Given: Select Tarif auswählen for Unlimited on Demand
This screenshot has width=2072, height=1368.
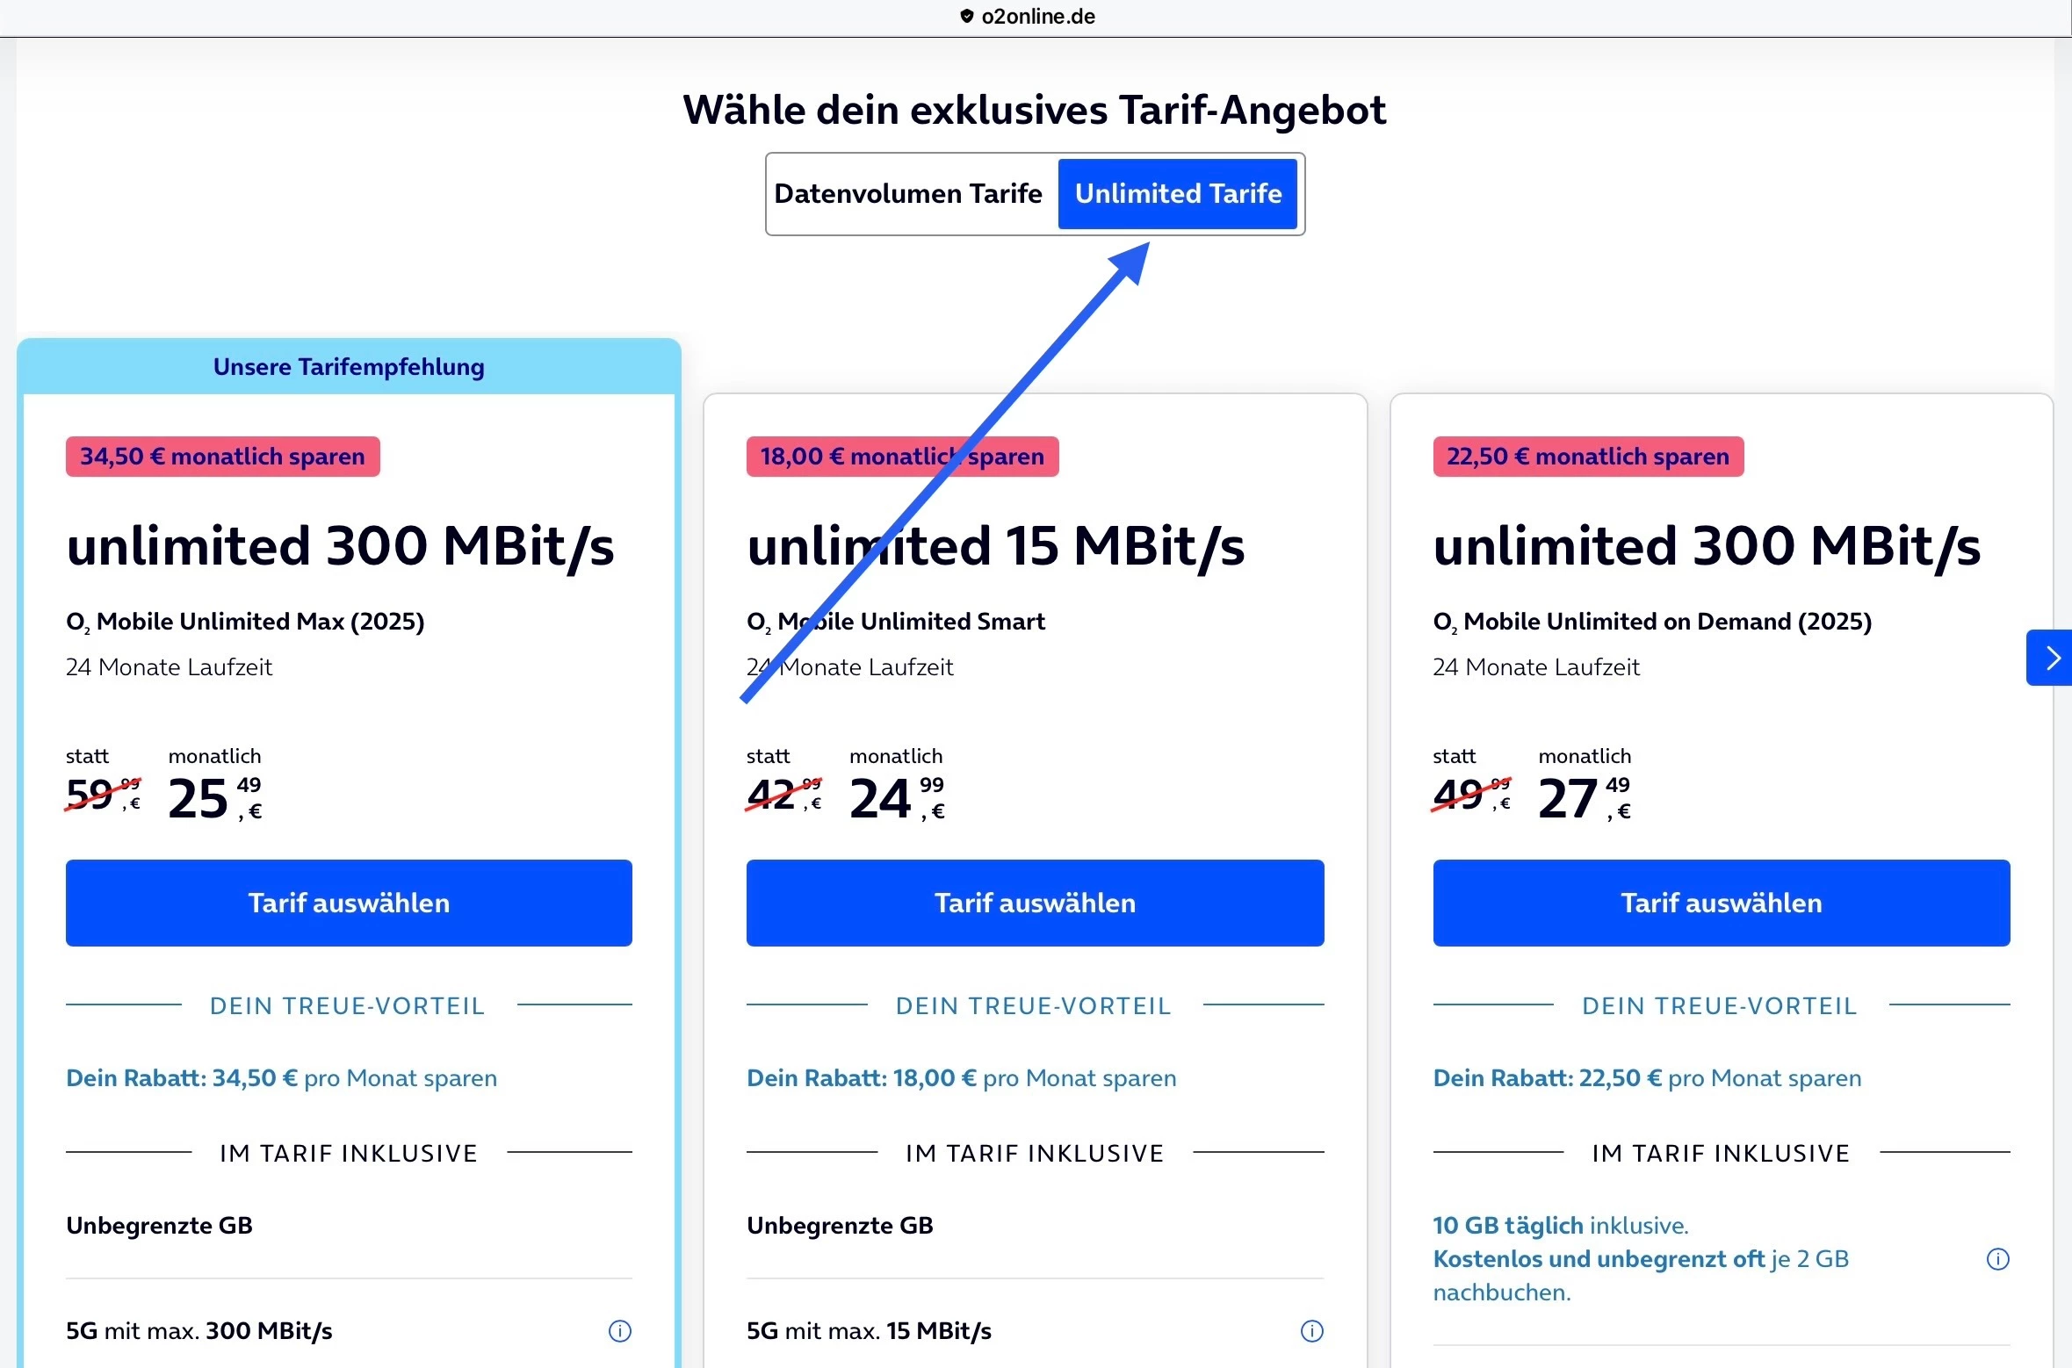Looking at the screenshot, I should (1721, 903).
